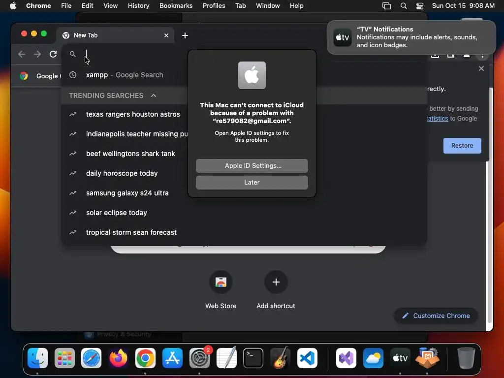Open Control Center in menu bar
Image resolution: width=504 pixels, height=378 pixels.
tap(420, 6)
